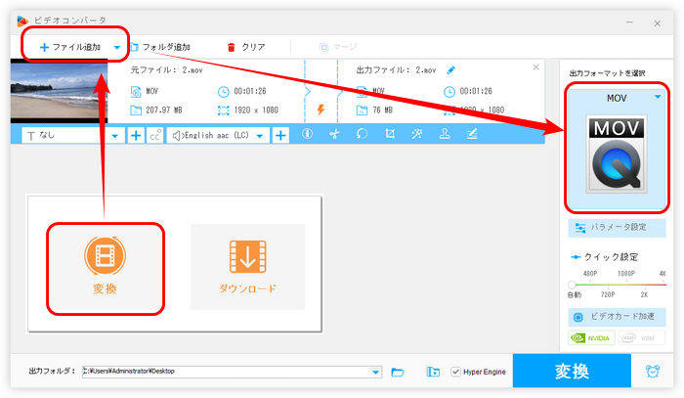This screenshot has height=398, width=684.
Task: Click the MOV QuickTime format image
Action: coord(617,155)
